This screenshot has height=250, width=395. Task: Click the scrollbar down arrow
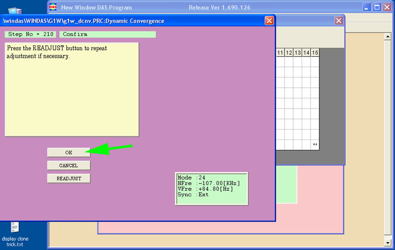click(388, 243)
